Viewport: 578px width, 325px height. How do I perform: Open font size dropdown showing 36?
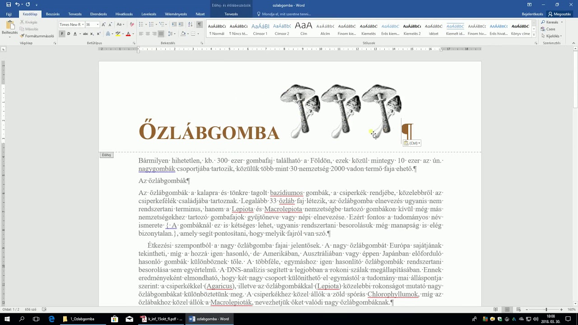point(98,24)
